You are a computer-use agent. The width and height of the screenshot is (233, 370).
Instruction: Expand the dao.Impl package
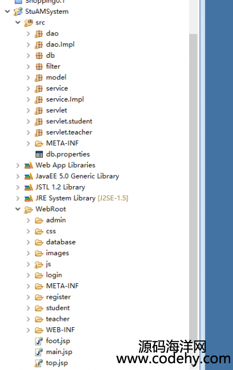28,45
